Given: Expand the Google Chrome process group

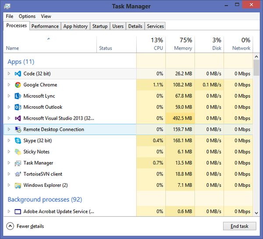Looking at the screenshot, I should tap(9, 85).
